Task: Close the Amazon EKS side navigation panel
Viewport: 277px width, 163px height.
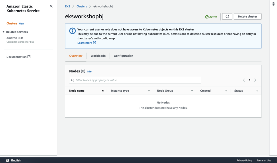Action: (51, 6)
